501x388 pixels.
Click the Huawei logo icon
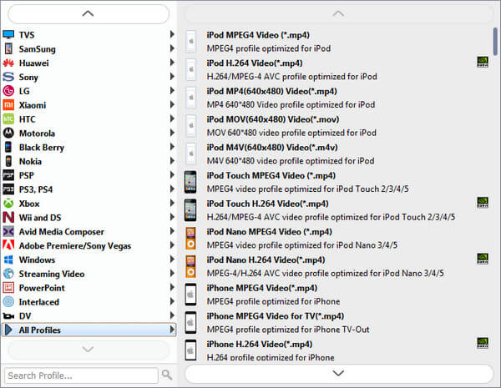coord(8,63)
